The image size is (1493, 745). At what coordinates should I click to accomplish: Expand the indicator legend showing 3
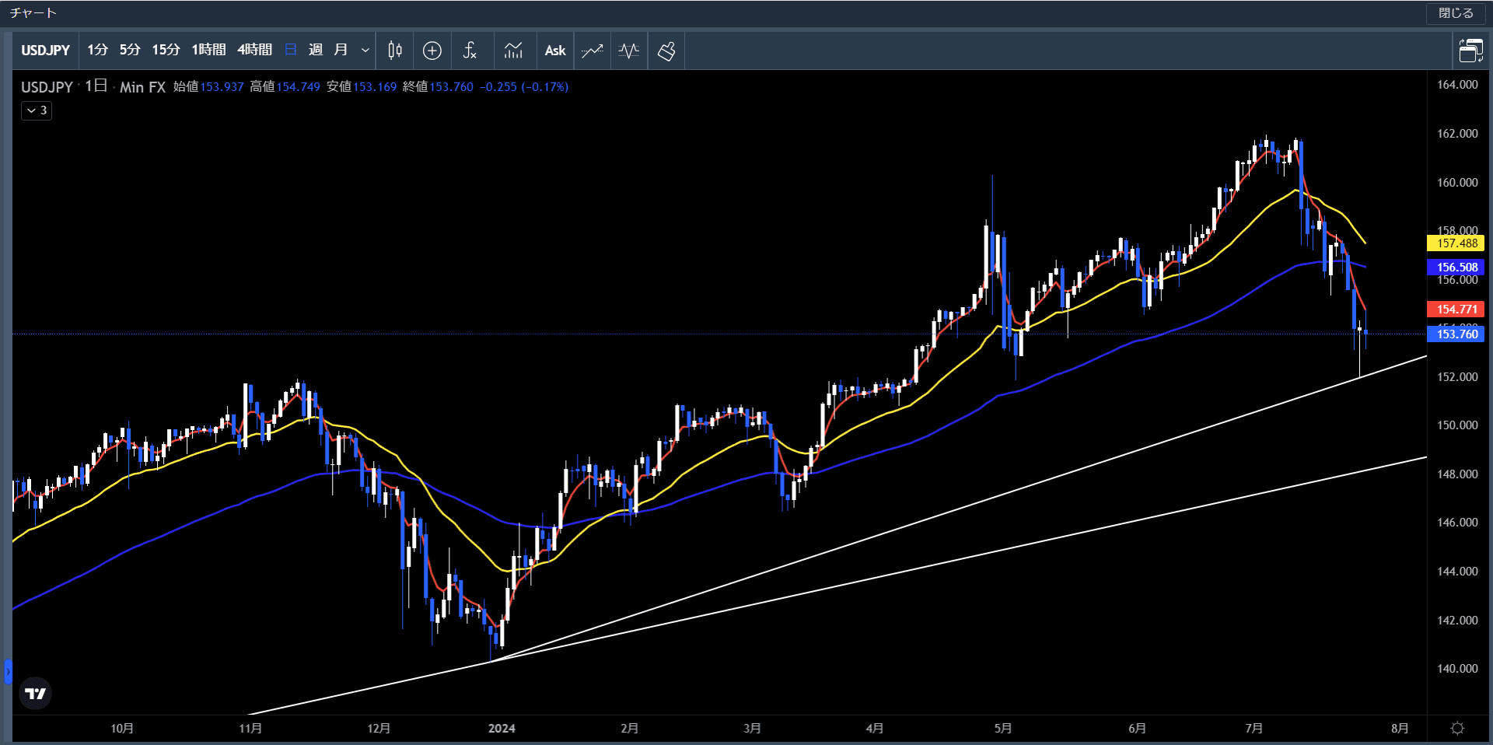[x=37, y=110]
